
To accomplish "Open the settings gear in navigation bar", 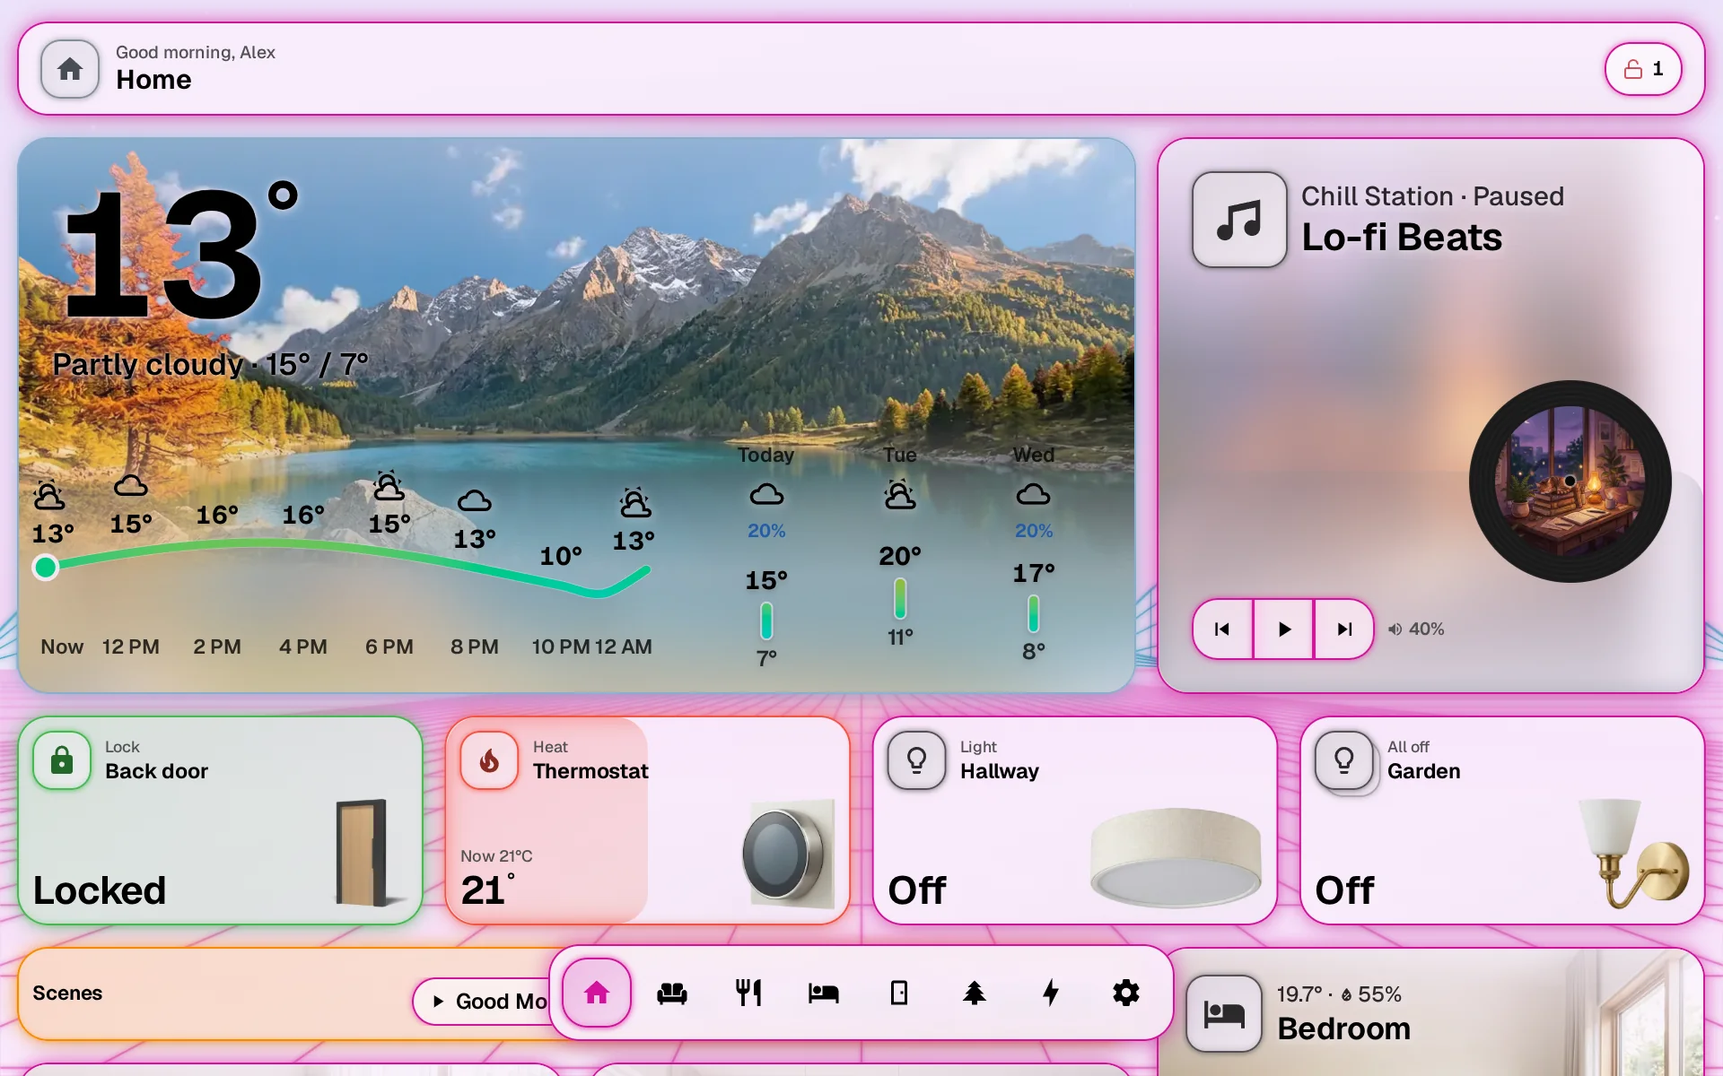I will pyautogui.click(x=1126, y=993).
